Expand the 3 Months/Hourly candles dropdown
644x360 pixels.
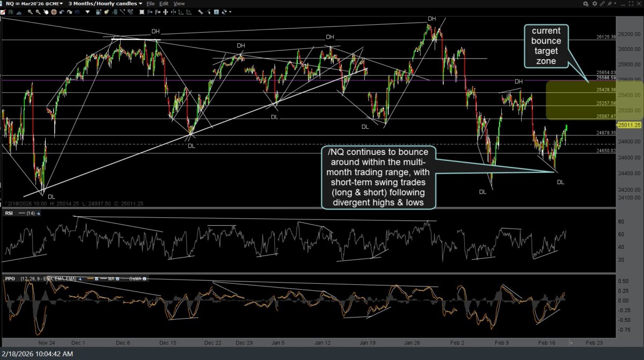tap(105, 3)
